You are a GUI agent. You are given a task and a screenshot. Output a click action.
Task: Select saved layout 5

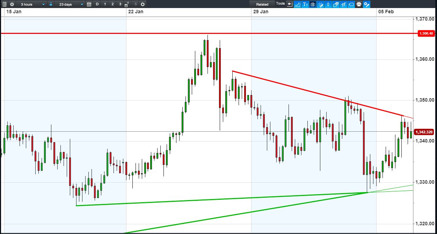pos(136,4)
